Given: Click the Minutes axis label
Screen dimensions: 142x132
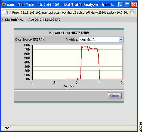Looking at the screenshot, I should pyautogui.click(x=69, y=86).
